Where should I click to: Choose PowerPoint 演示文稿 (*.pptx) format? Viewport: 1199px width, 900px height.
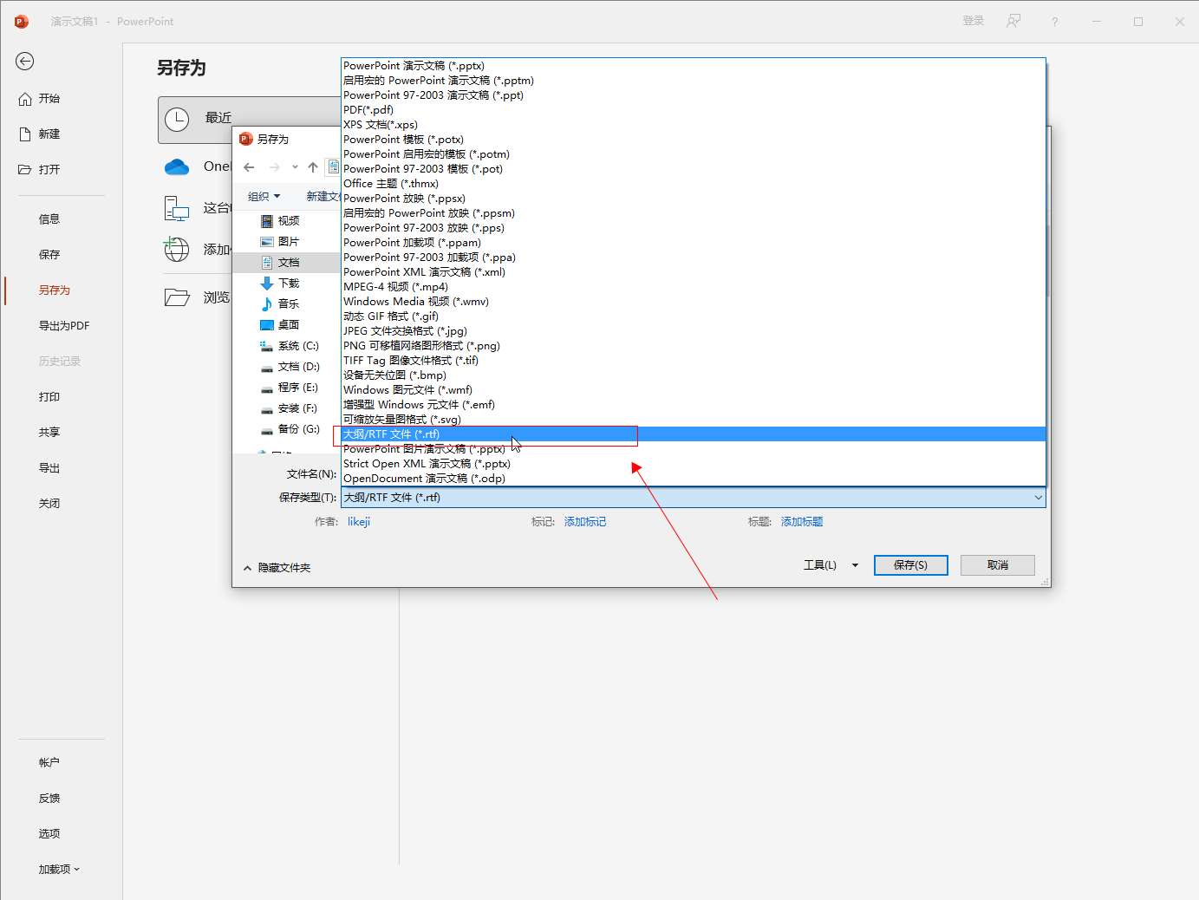(x=694, y=66)
